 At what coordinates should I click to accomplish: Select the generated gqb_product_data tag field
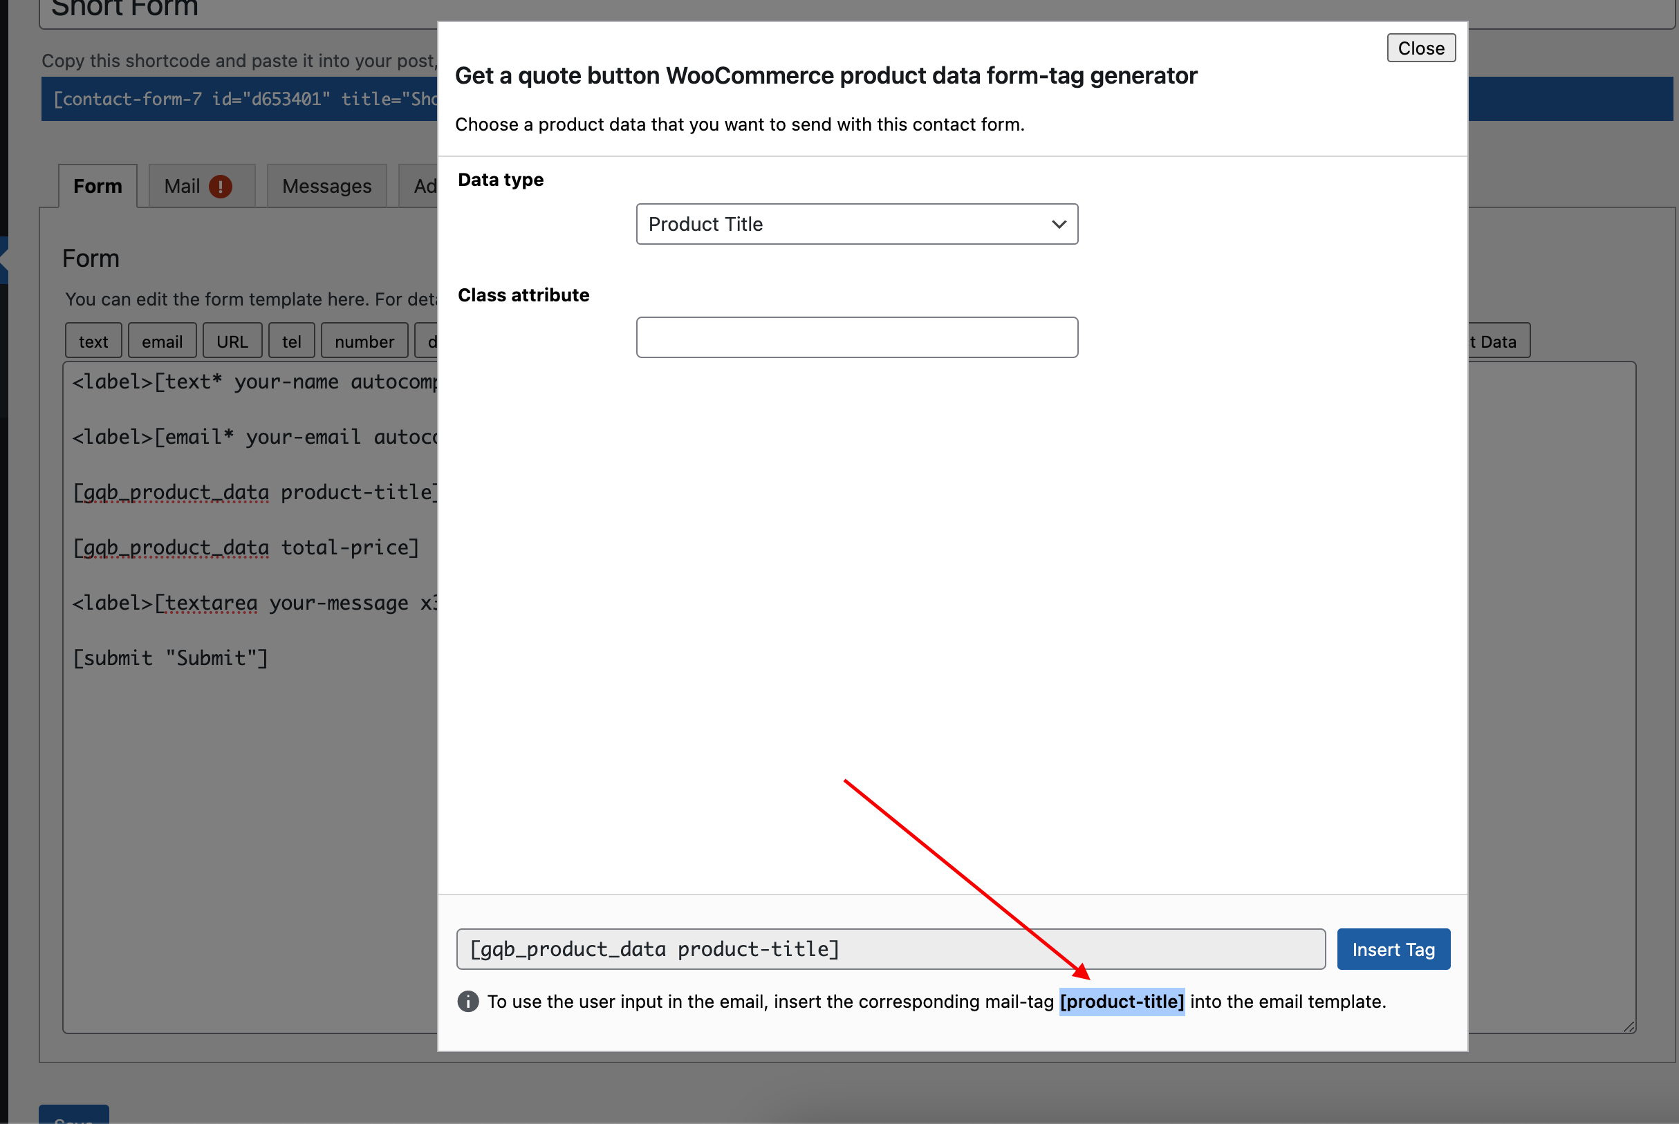(x=891, y=949)
